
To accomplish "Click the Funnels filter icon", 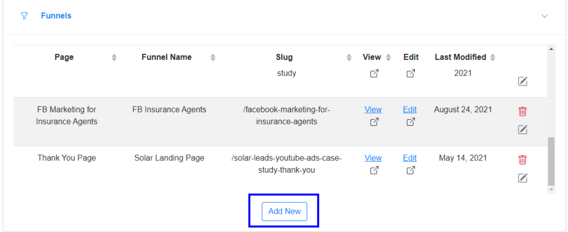I will [24, 16].
